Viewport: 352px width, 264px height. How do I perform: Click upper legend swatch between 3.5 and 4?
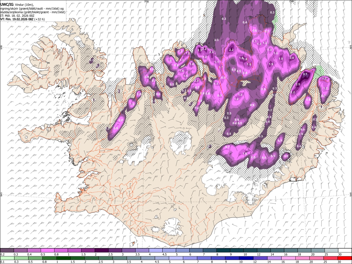[142, 251]
